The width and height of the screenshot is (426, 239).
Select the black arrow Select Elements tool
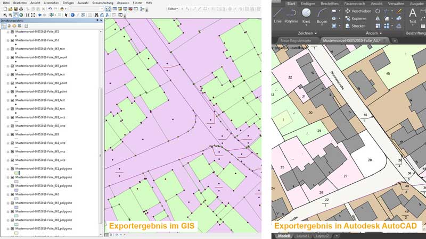coord(66,15)
